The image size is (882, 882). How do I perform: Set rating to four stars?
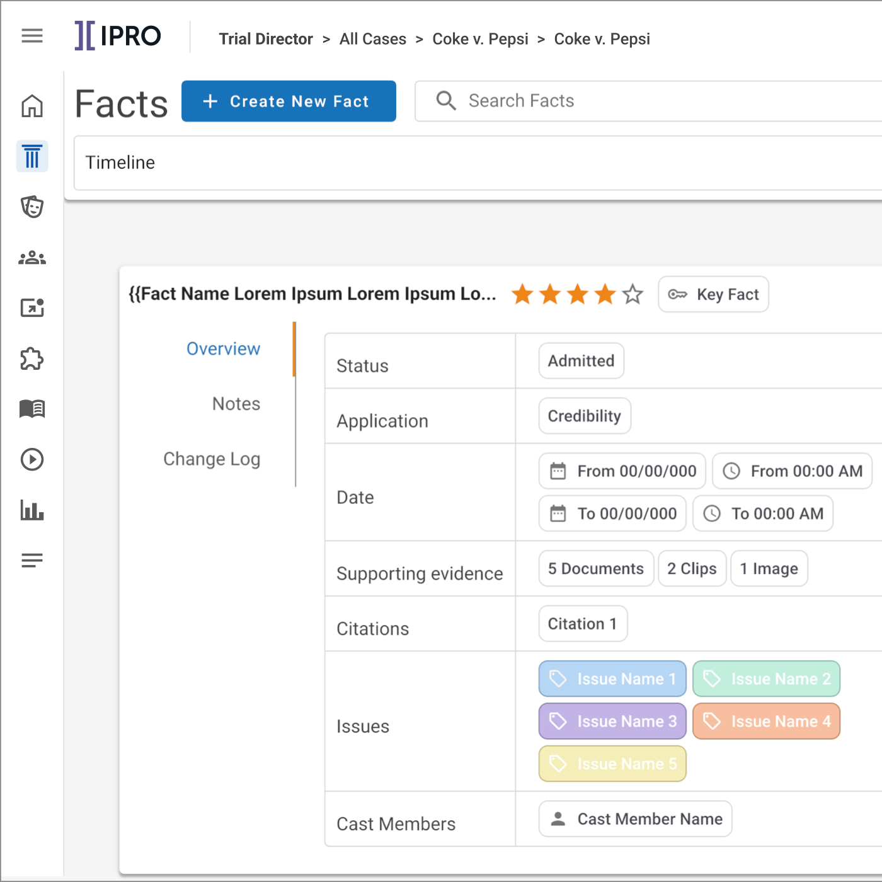(x=605, y=294)
